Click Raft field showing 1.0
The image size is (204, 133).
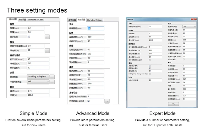coord(189,76)
